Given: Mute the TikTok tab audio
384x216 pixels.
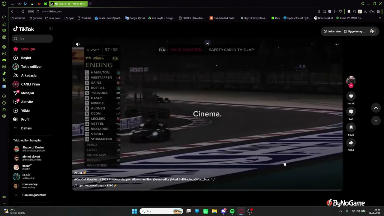Looking at the screenshot, I should coord(56,4).
